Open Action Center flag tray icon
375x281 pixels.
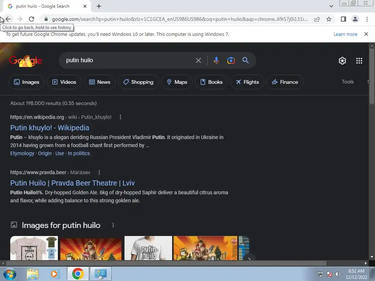329,274
